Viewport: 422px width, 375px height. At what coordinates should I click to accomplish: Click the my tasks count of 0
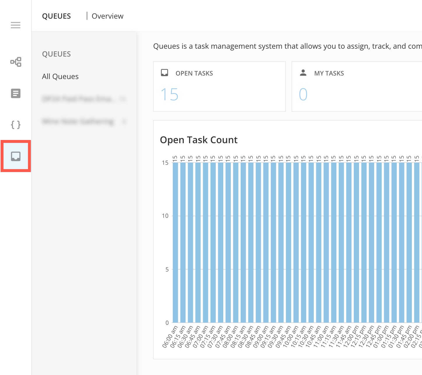click(303, 94)
